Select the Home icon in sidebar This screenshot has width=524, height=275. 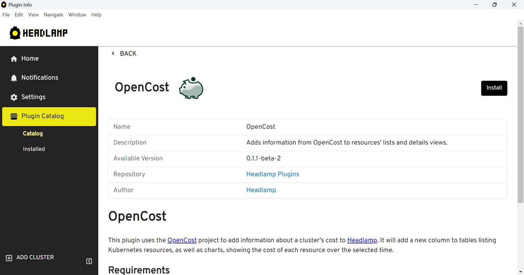(14, 58)
